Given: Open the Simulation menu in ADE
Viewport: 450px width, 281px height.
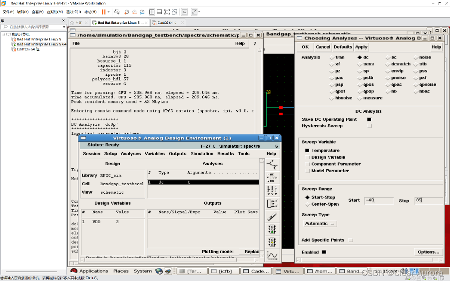Looking at the screenshot, I should pos(202,154).
